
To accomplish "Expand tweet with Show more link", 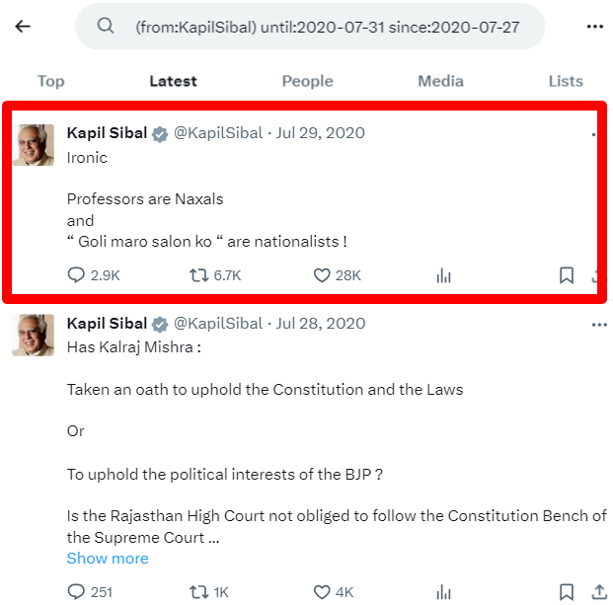I will pos(108,559).
